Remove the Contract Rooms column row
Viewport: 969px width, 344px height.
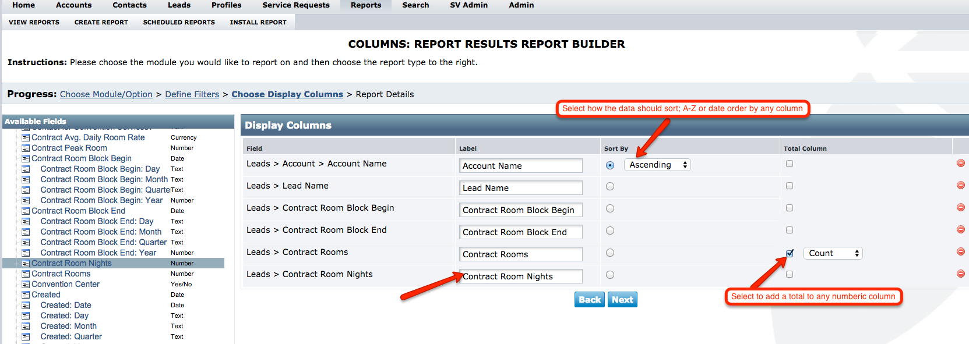click(961, 251)
